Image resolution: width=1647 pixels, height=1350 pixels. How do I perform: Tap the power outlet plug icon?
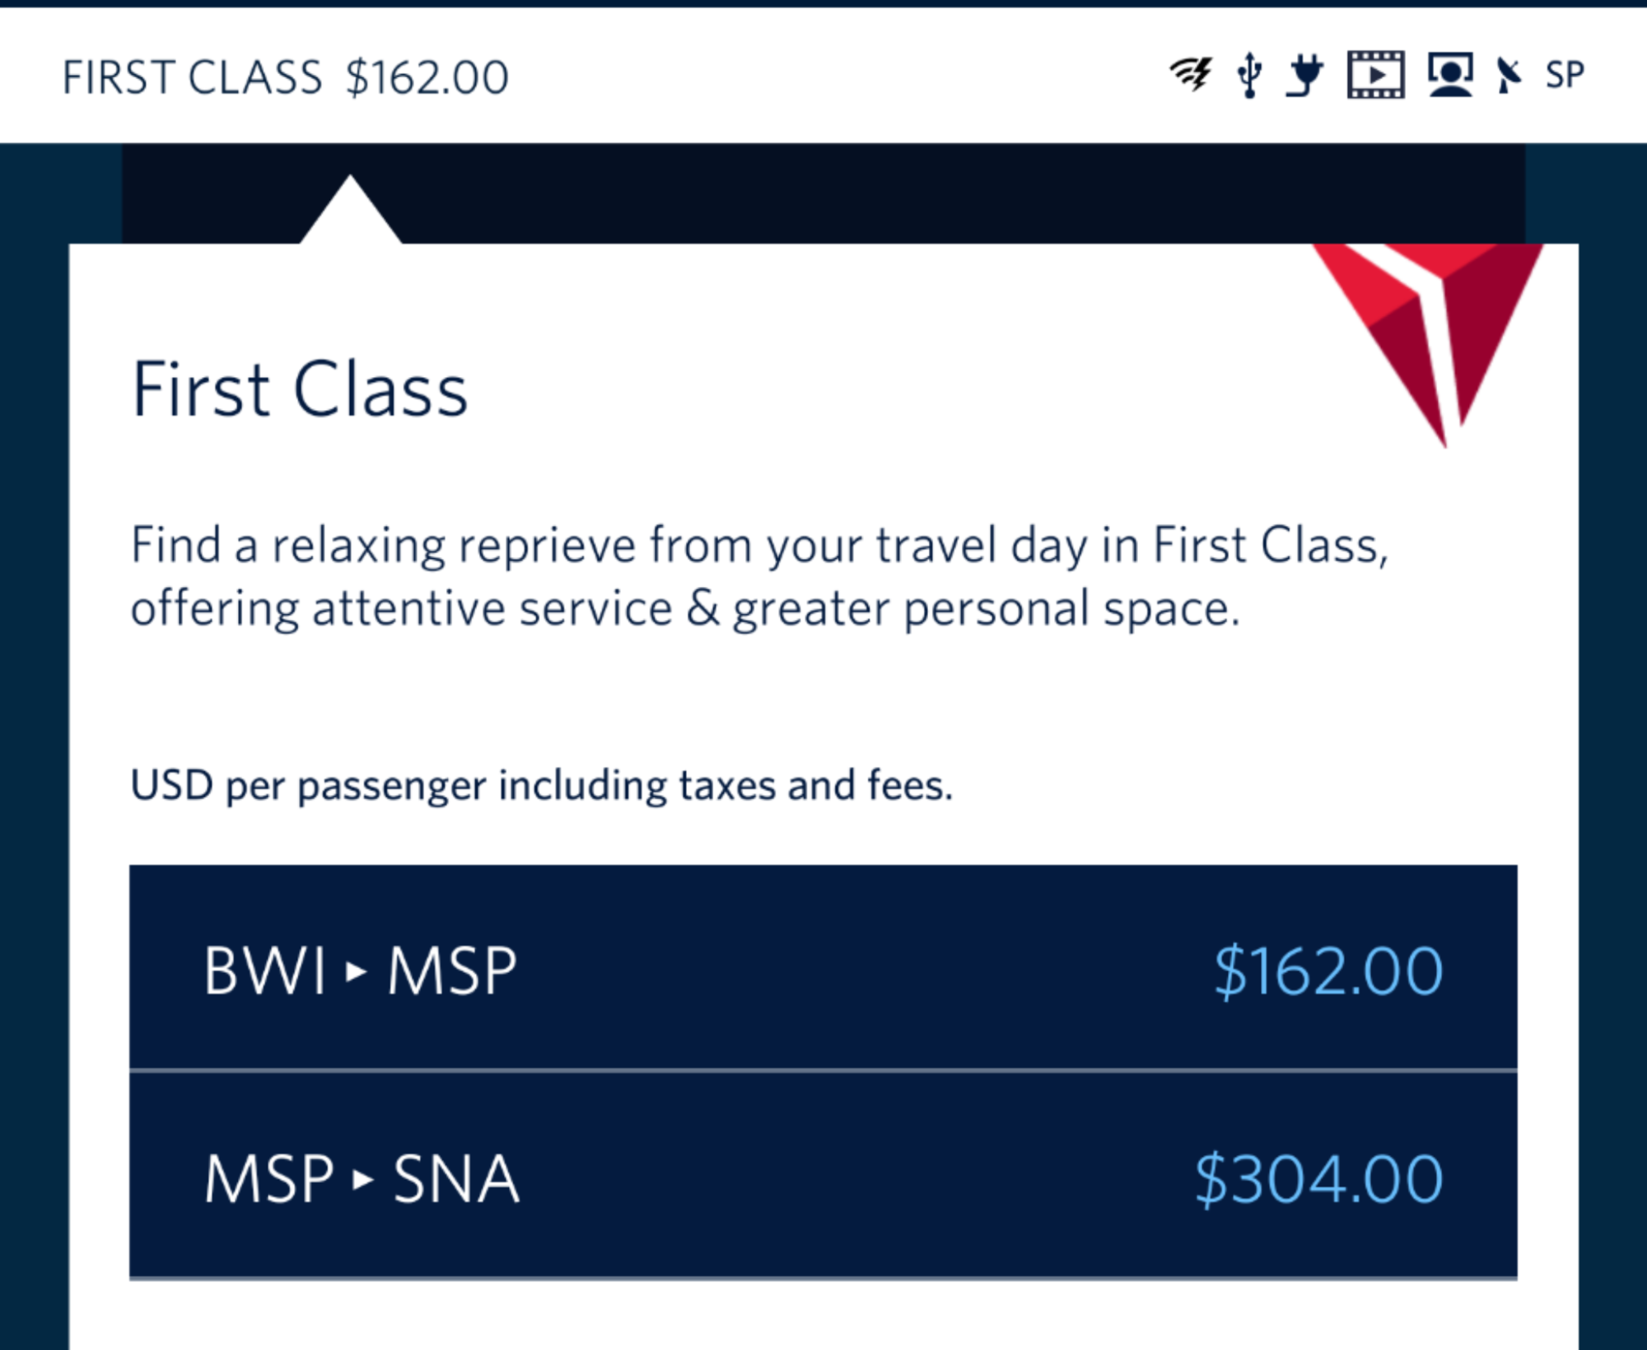pyautogui.click(x=1305, y=75)
